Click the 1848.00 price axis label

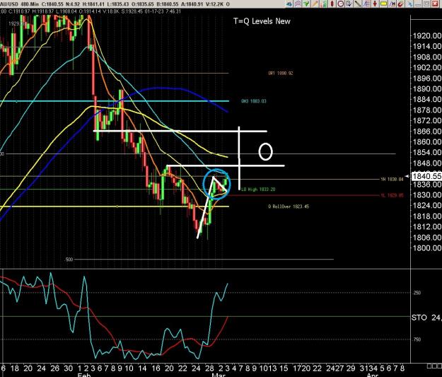pos(426,163)
